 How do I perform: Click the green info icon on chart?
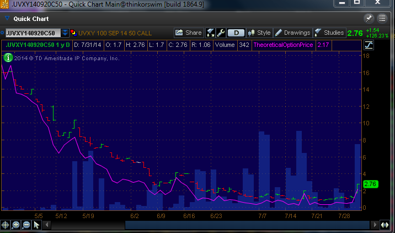8,57
